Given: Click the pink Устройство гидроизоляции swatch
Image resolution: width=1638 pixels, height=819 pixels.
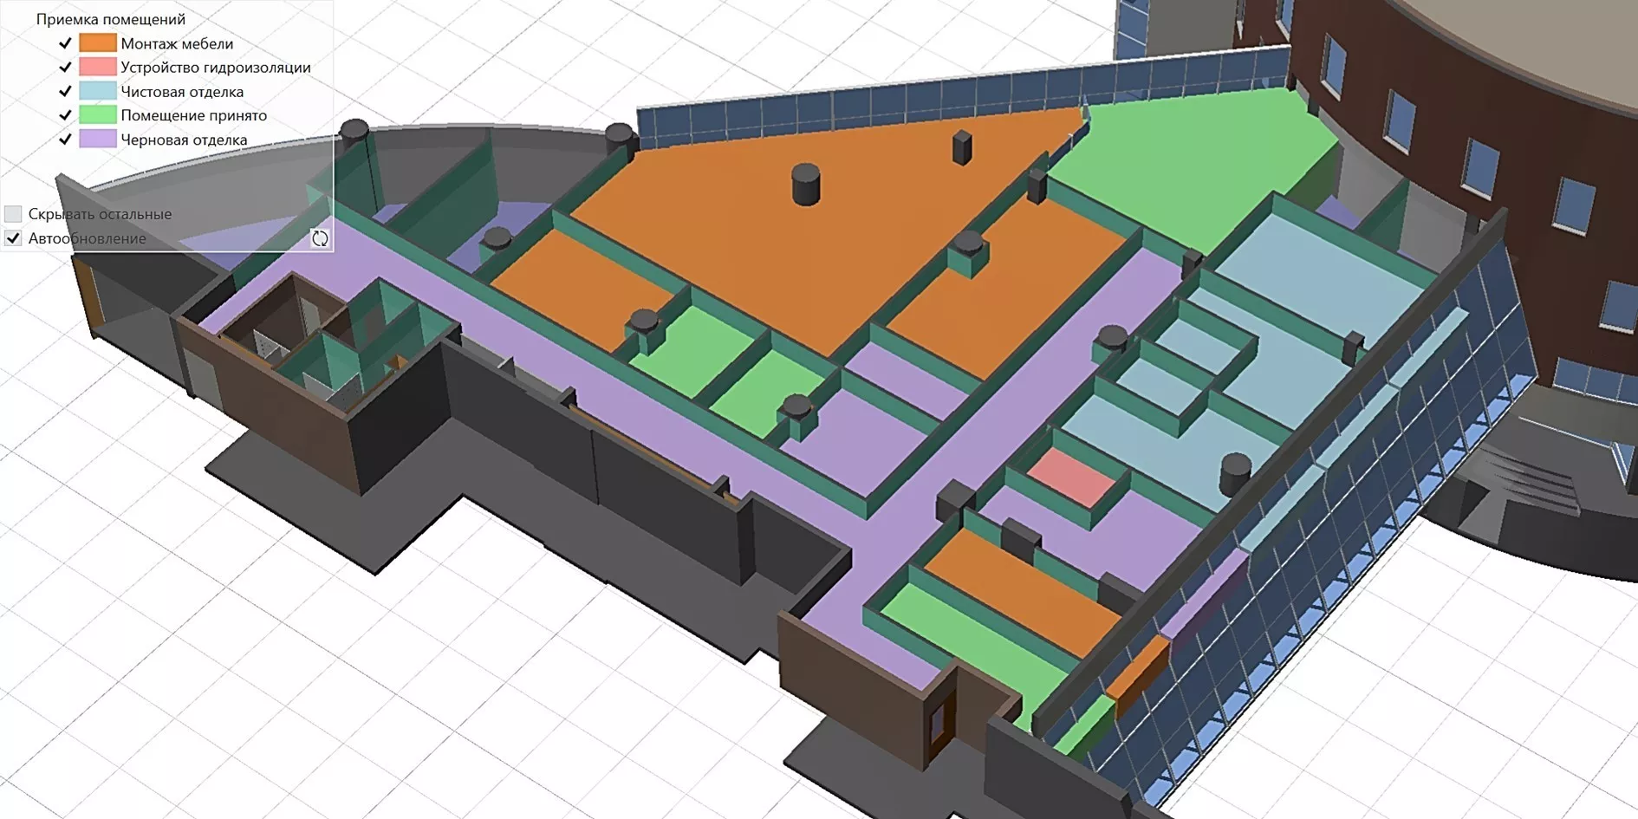Looking at the screenshot, I should (97, 67).
